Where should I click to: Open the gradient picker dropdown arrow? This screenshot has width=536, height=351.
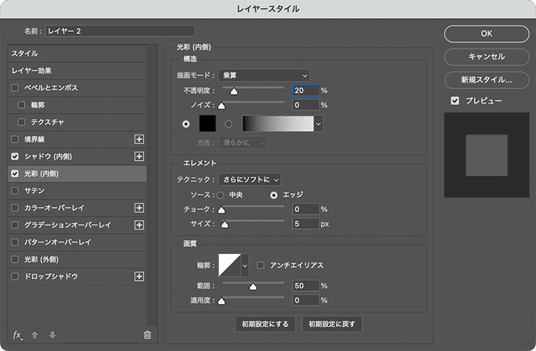click(x=319, y=124)
